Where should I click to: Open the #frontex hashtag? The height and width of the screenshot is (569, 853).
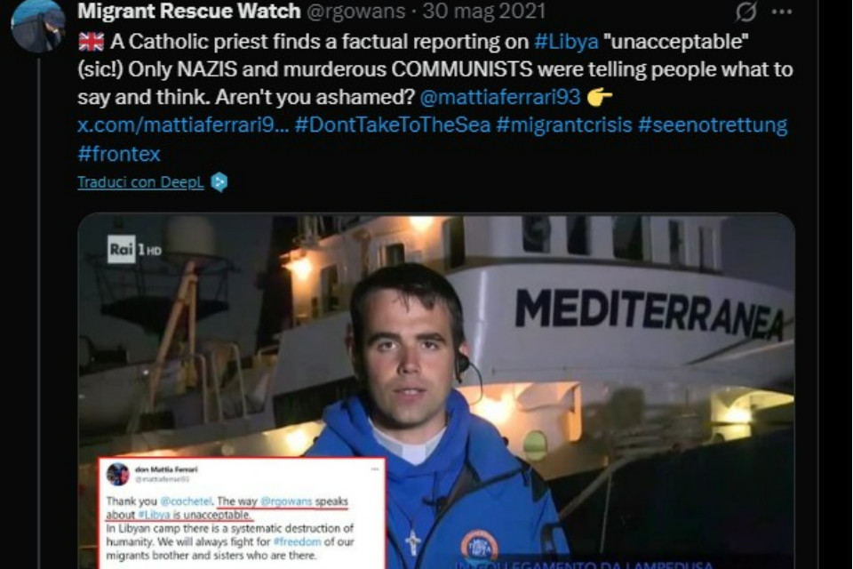coord(119,154)
